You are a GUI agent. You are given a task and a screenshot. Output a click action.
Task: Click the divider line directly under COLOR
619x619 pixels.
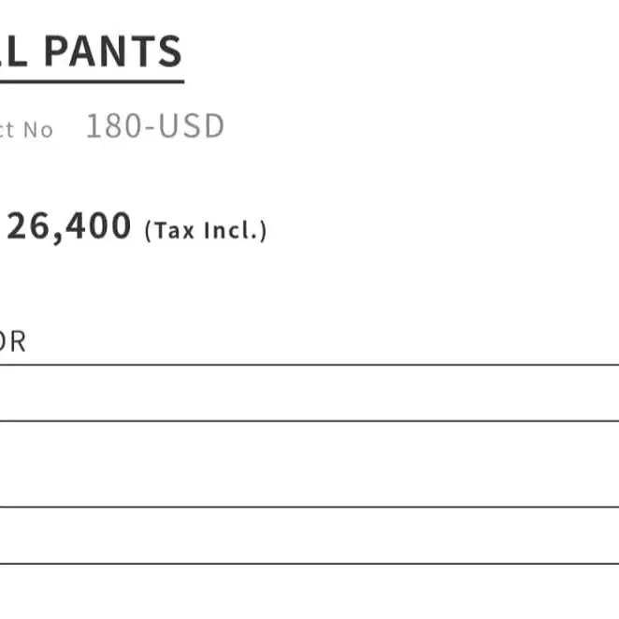click(x=309, y=365)
